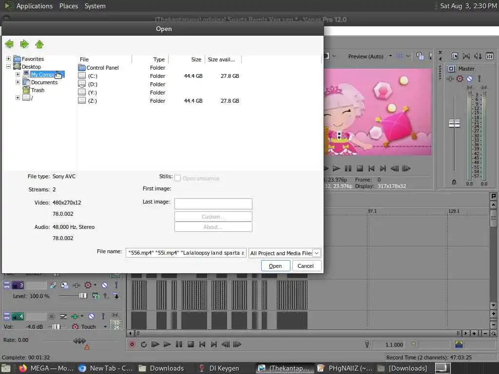Open track 3 Track FX gear icon

88,285
